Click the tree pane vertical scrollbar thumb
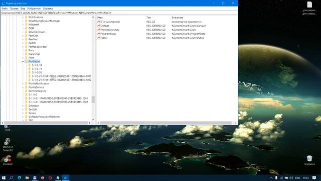The image size is (321, 181). click(x=93, y=100)
